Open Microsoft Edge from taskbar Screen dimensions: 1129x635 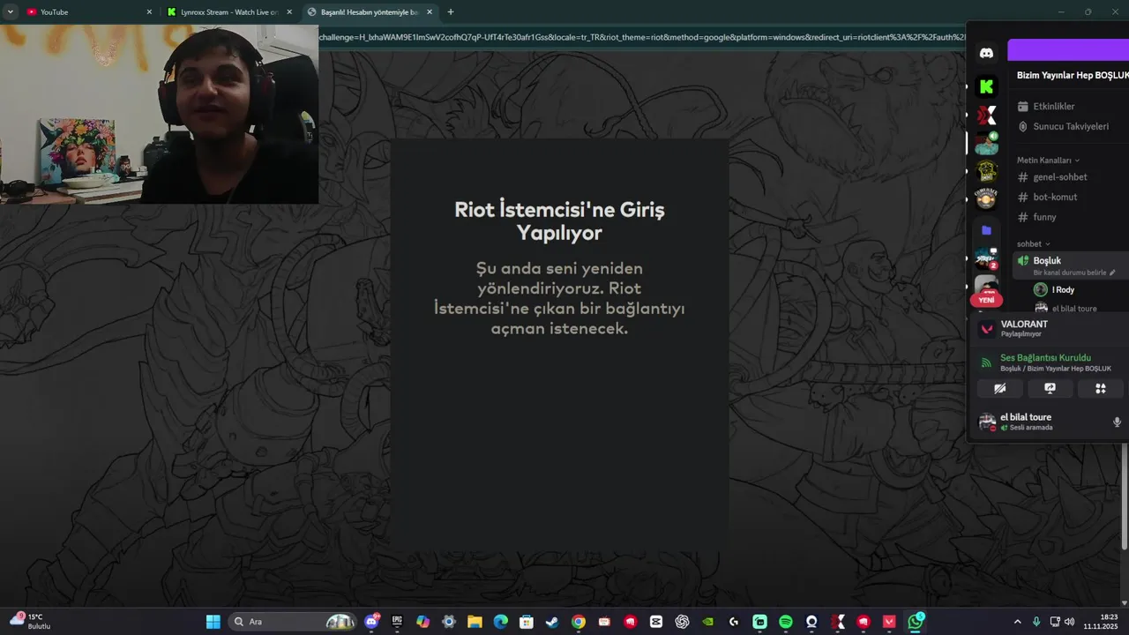pos(500,622)
